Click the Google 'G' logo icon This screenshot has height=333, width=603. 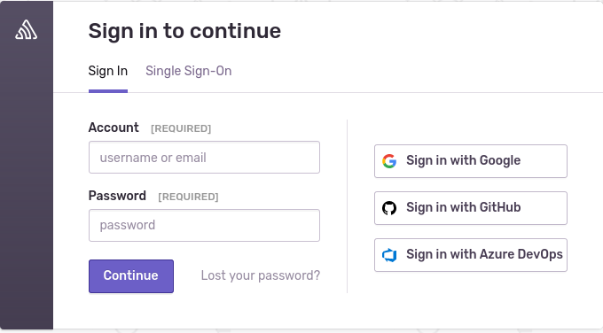tap(389, 161)
